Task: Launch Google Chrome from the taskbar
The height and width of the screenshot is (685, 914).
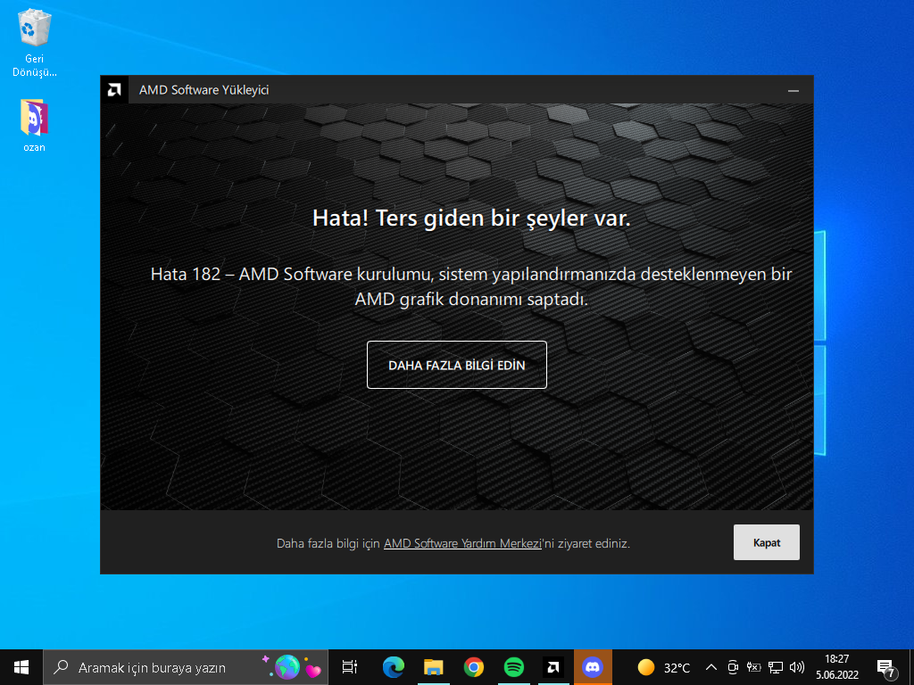Action: [474, 667]
